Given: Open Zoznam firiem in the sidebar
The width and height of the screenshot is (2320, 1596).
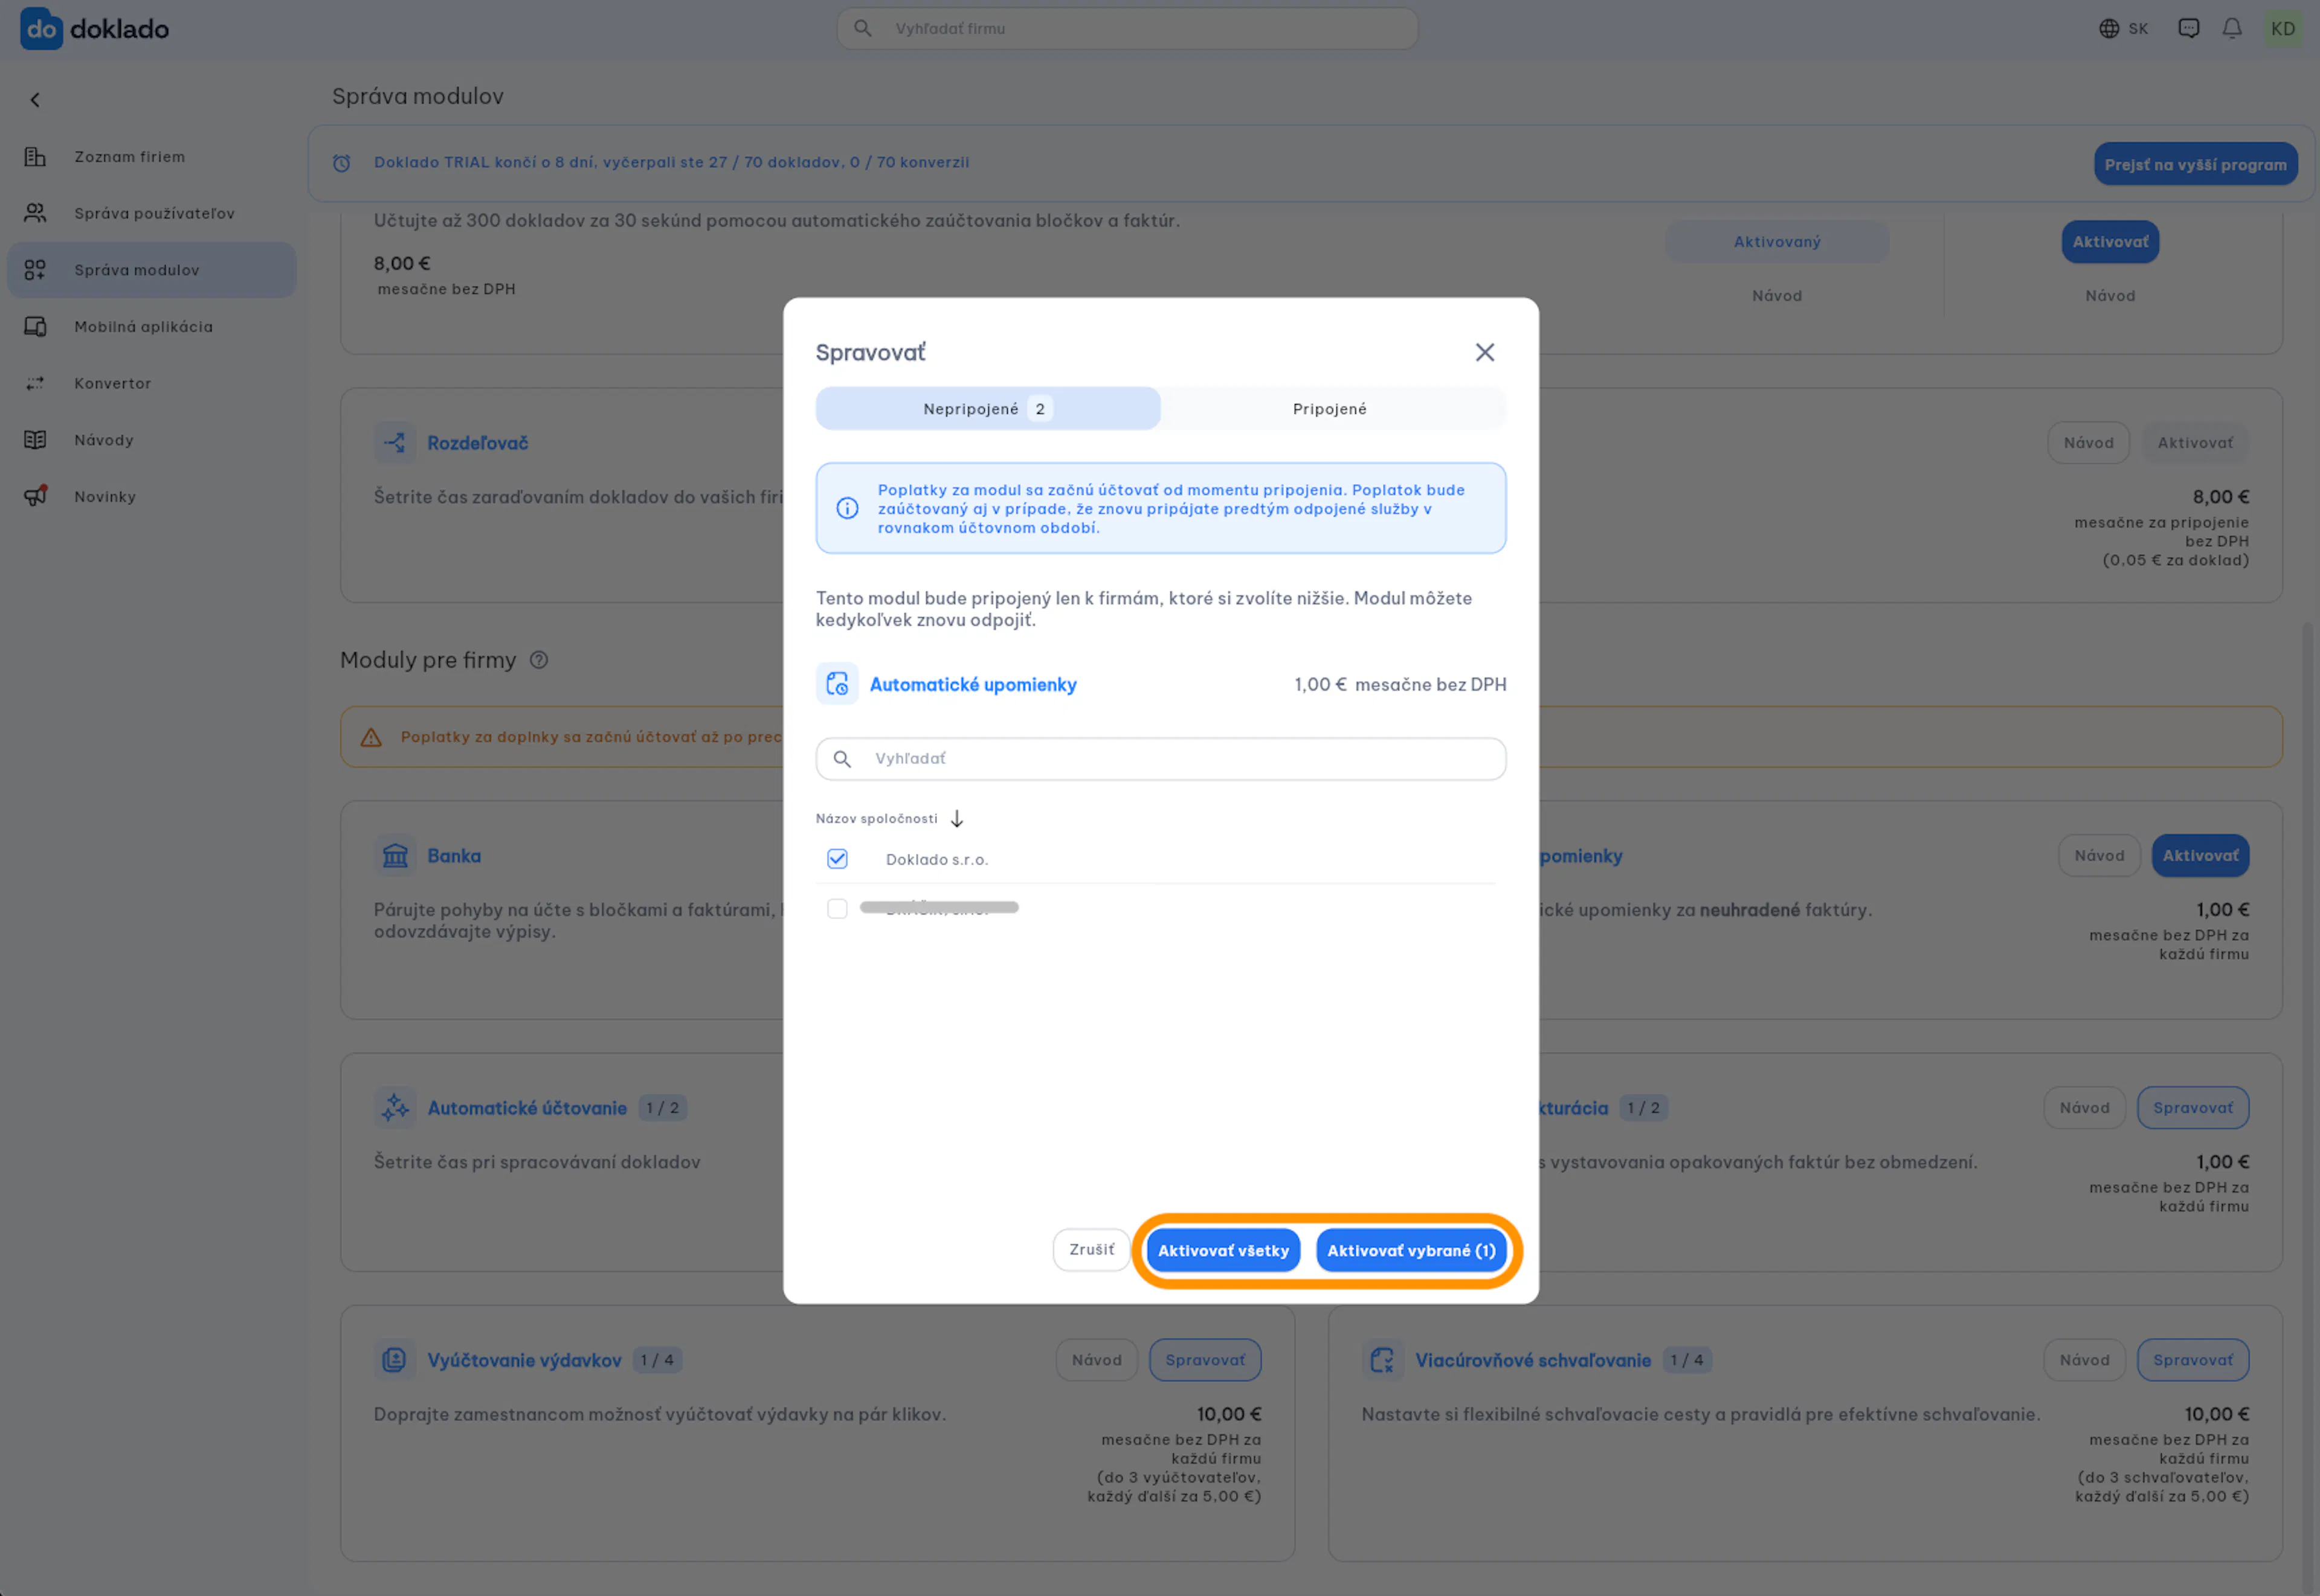Looking at the screenshot, I should 151,157.
